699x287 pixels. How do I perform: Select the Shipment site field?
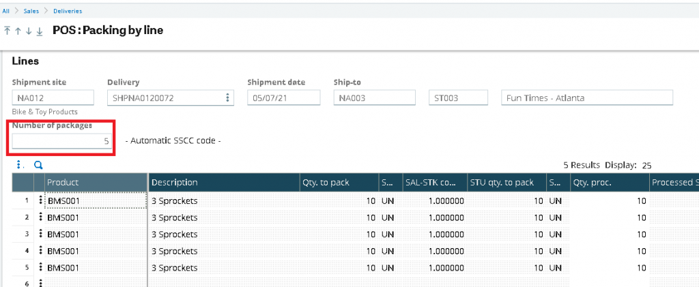[x=53, y=98]
